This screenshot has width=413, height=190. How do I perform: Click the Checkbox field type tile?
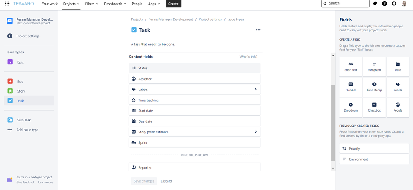point(374,107)
